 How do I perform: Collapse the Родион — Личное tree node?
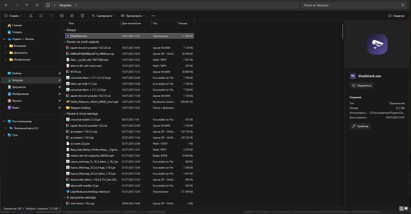tap(4, 39)
